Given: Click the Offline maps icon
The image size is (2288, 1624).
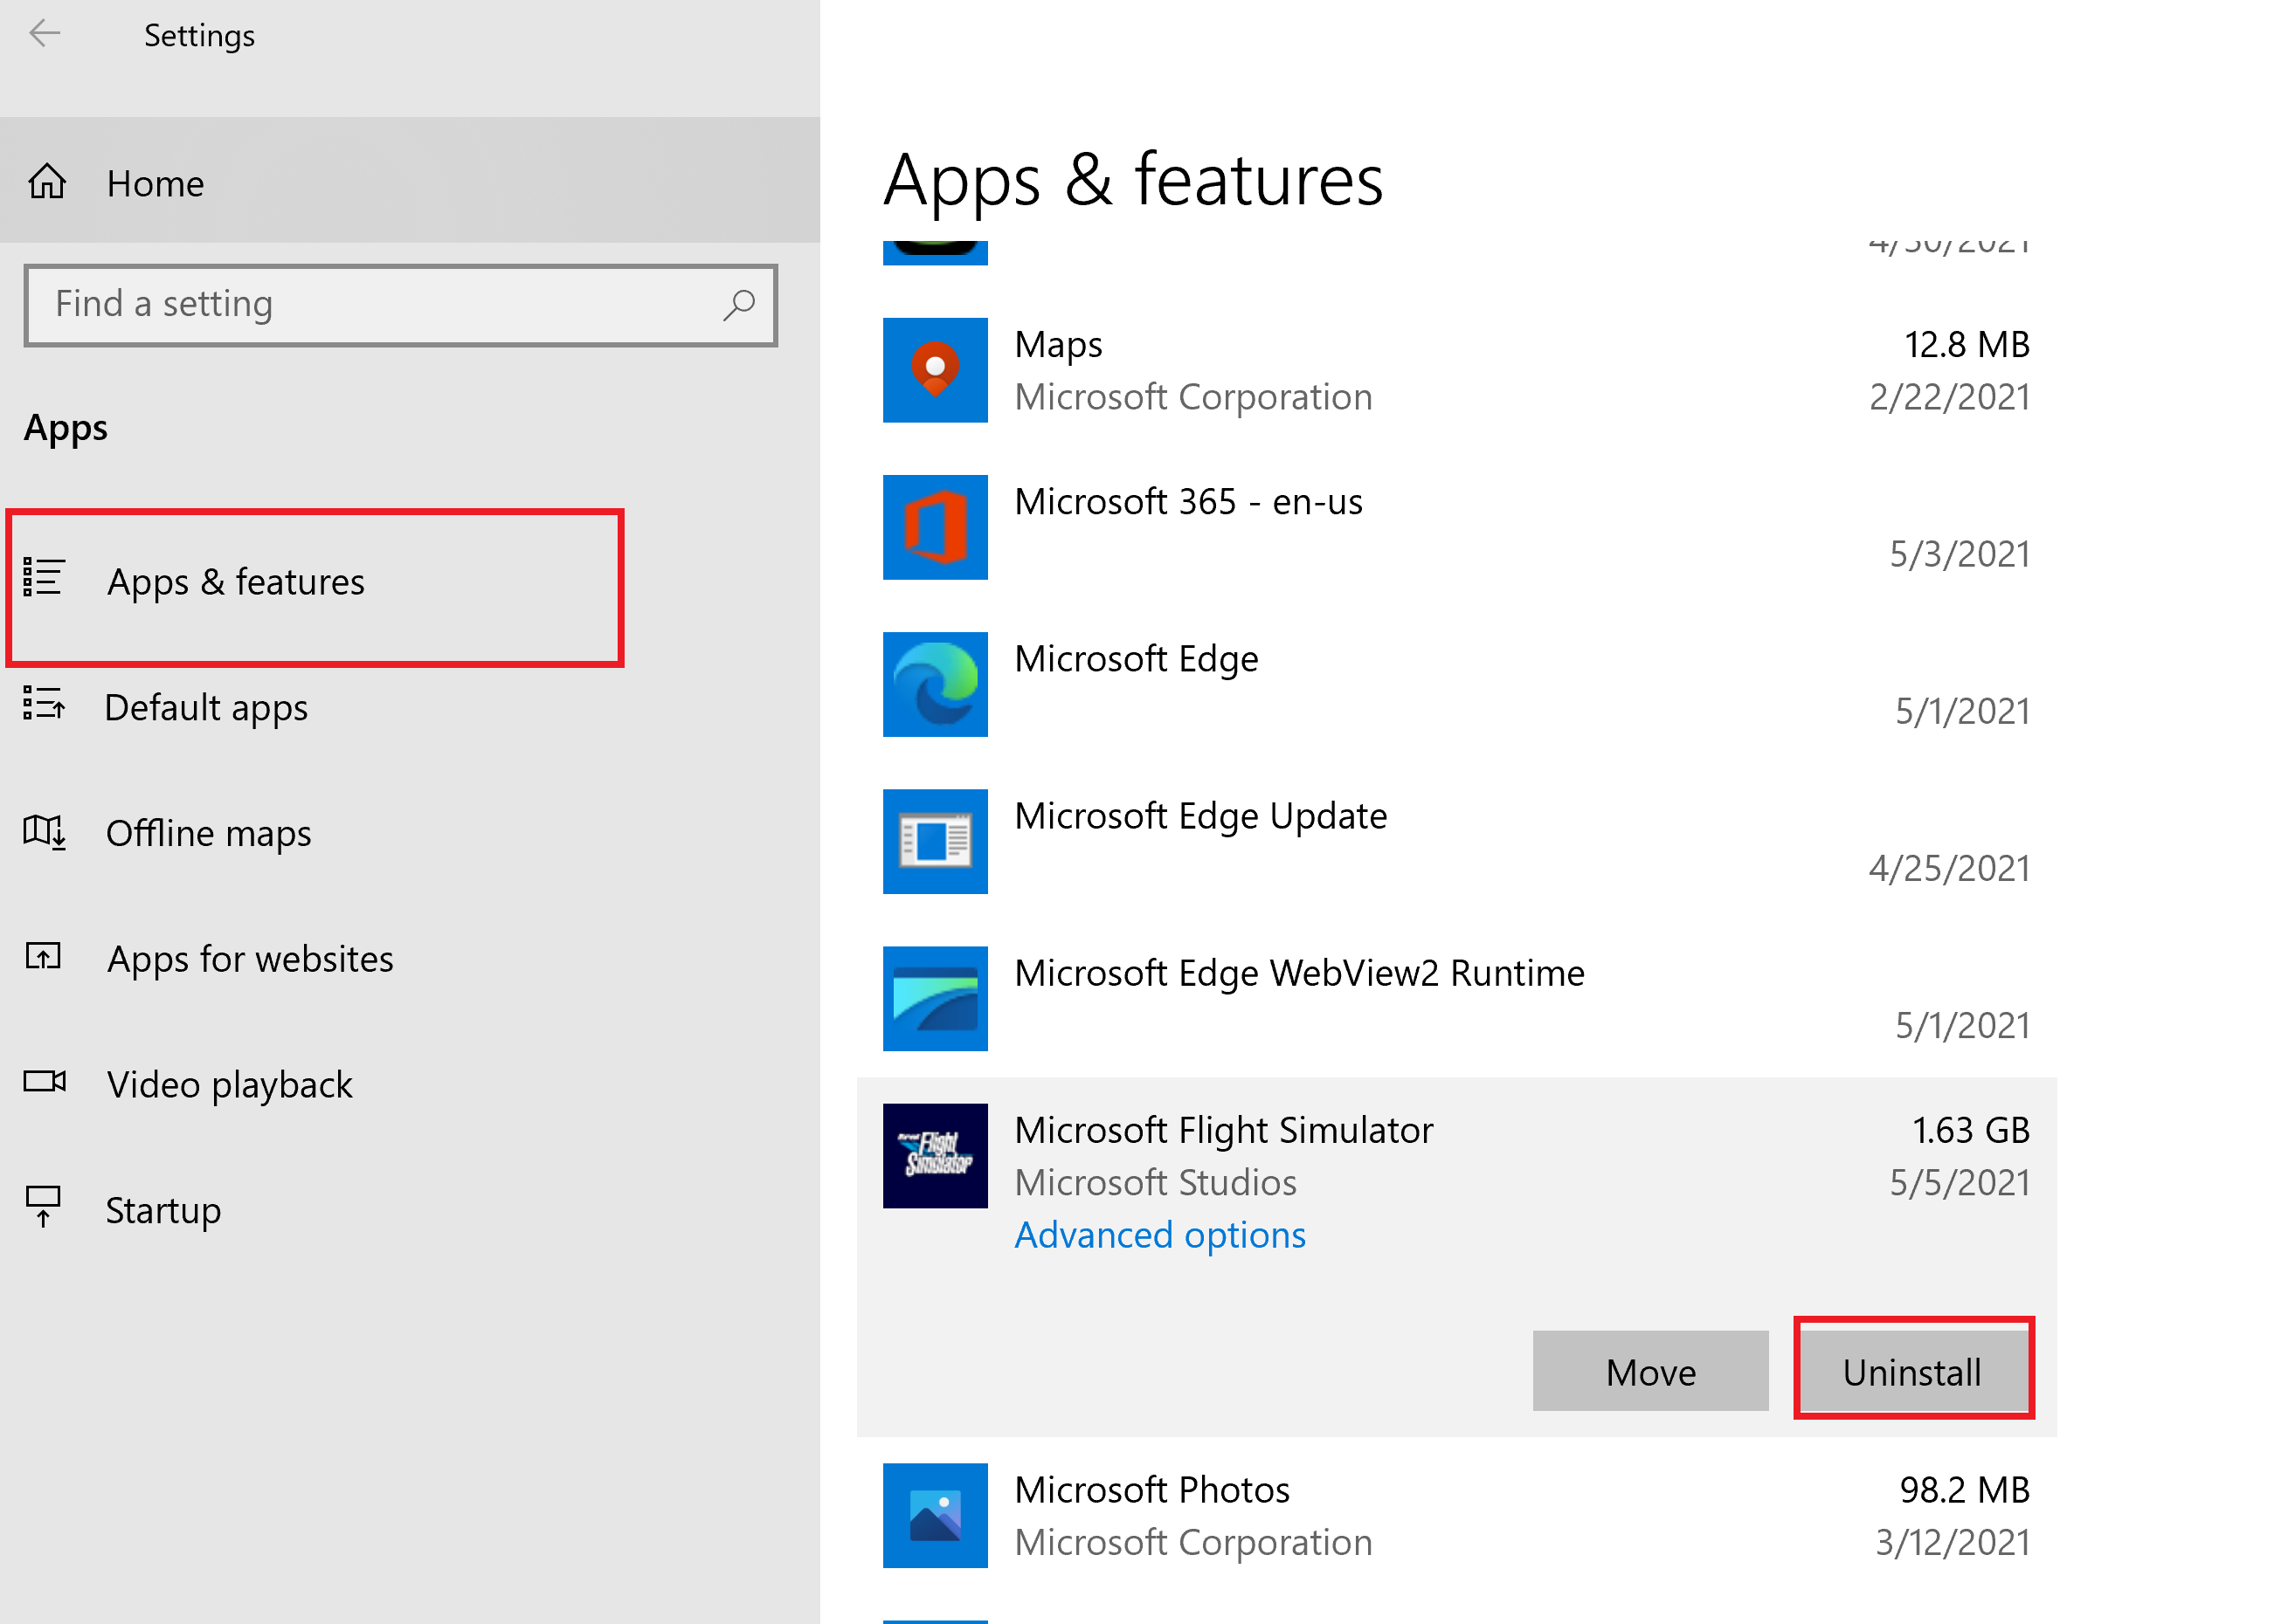Looking at the screenshot, I should 44,831.
